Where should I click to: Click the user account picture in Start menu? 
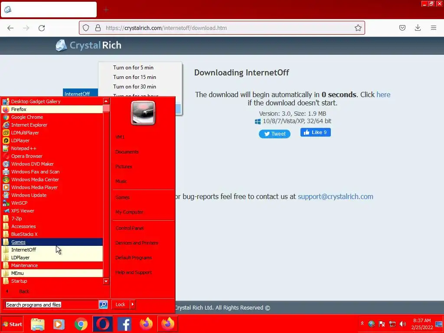(143, 113)
